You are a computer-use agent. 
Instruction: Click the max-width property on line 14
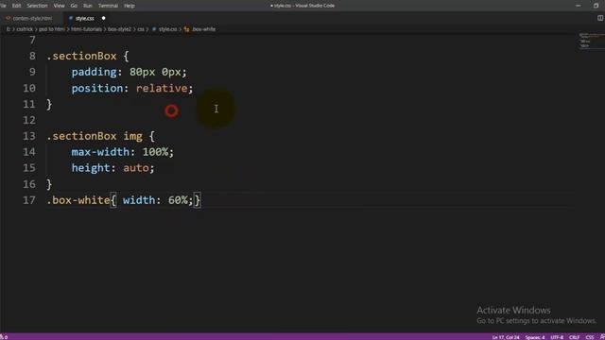(x=100, y=152)
